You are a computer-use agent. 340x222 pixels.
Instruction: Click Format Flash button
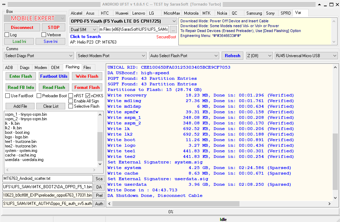87,87
